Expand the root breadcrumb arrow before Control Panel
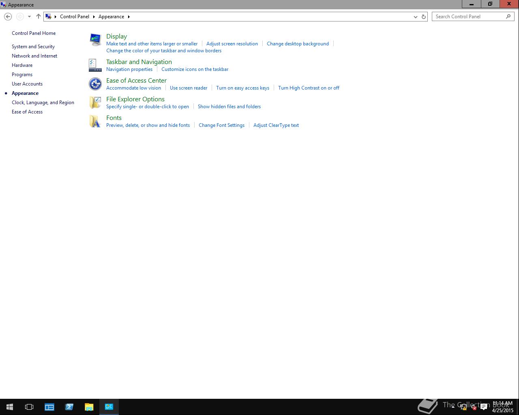The width and height of the screenshot is (519, 415). pyautogui.click(x=56, y=17)
